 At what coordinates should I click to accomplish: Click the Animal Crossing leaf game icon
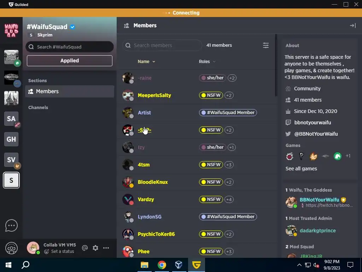tap(338, 156)
